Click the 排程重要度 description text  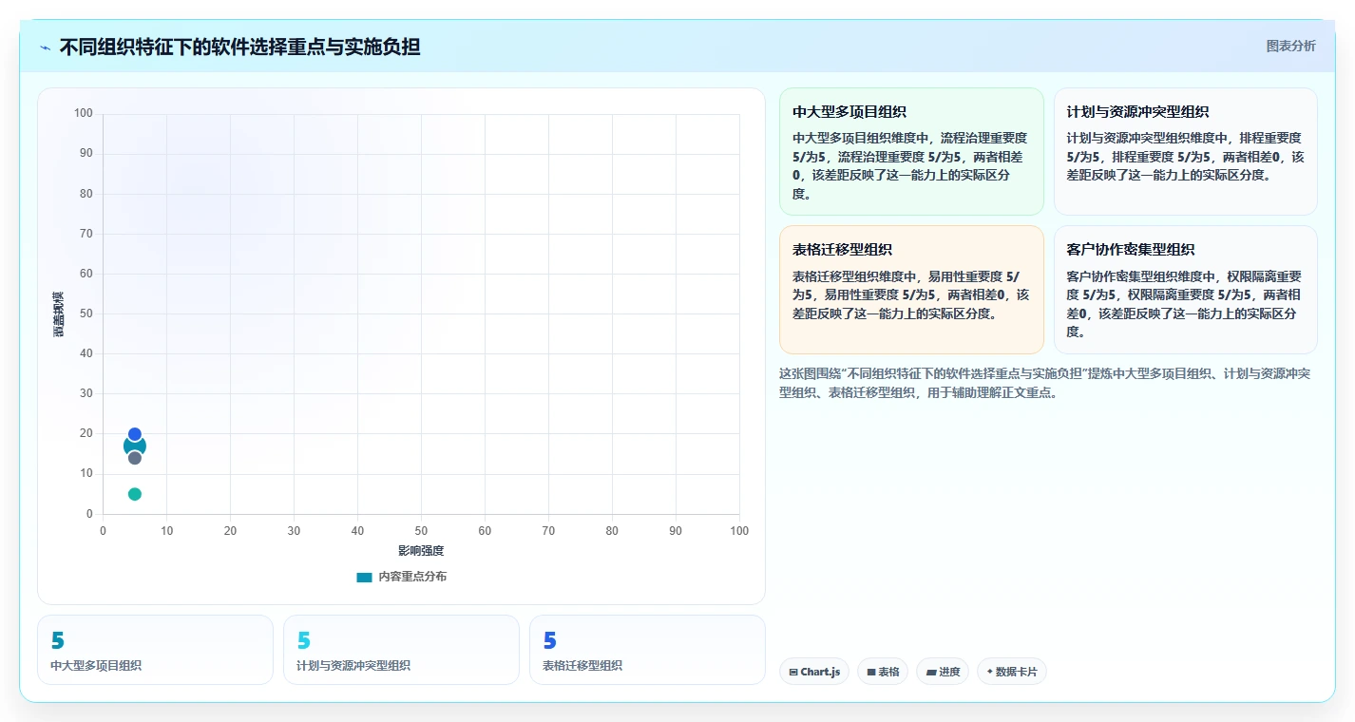click(1185, 156)
